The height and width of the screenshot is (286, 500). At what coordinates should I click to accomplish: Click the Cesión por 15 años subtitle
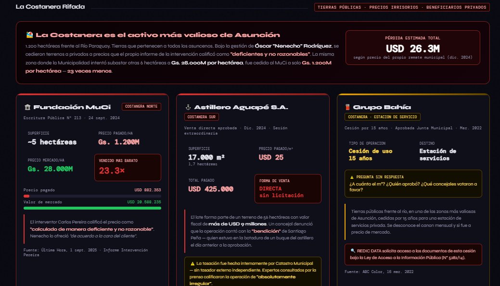413,128
